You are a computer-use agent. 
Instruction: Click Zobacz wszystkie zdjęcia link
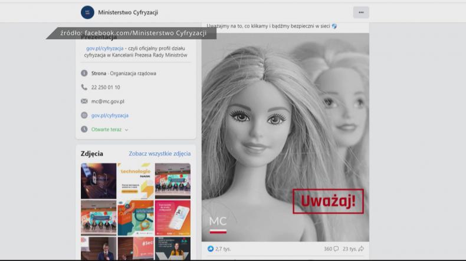[x=159, y=154]
